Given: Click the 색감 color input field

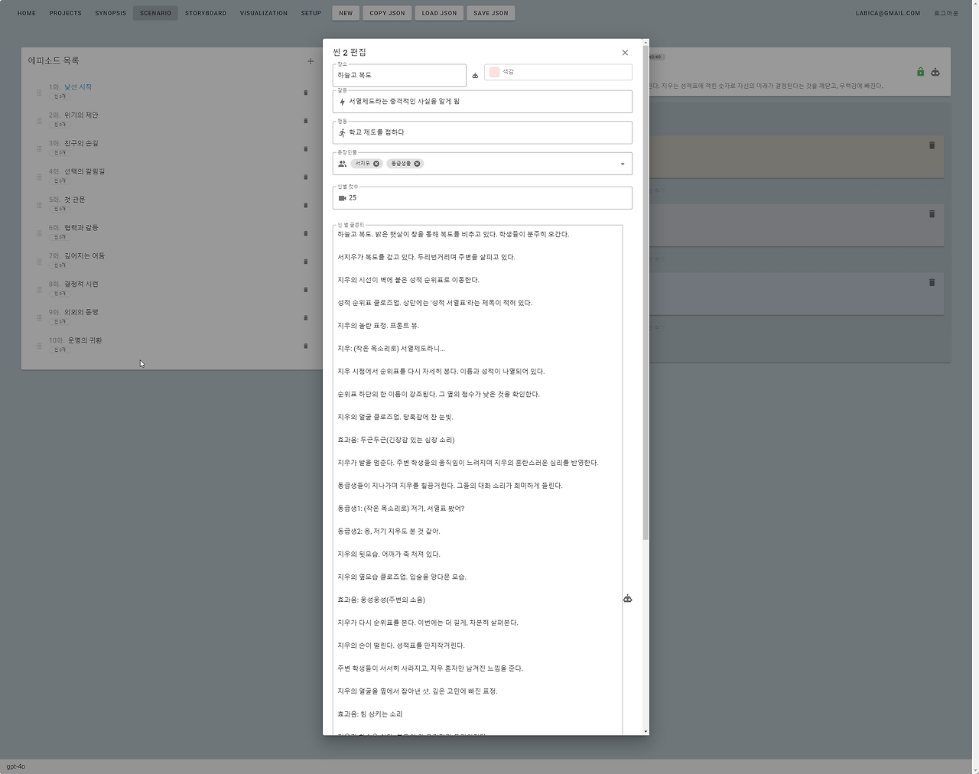Looking at the screenshot, I should [x=558, y=72].
